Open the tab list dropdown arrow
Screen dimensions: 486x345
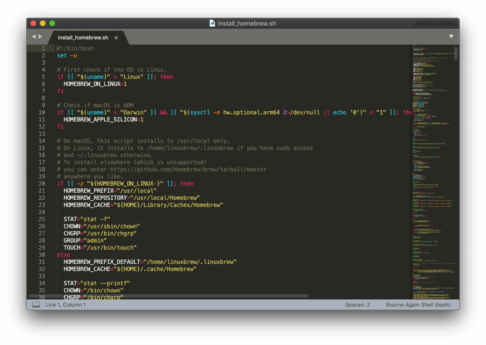(451, 37)
